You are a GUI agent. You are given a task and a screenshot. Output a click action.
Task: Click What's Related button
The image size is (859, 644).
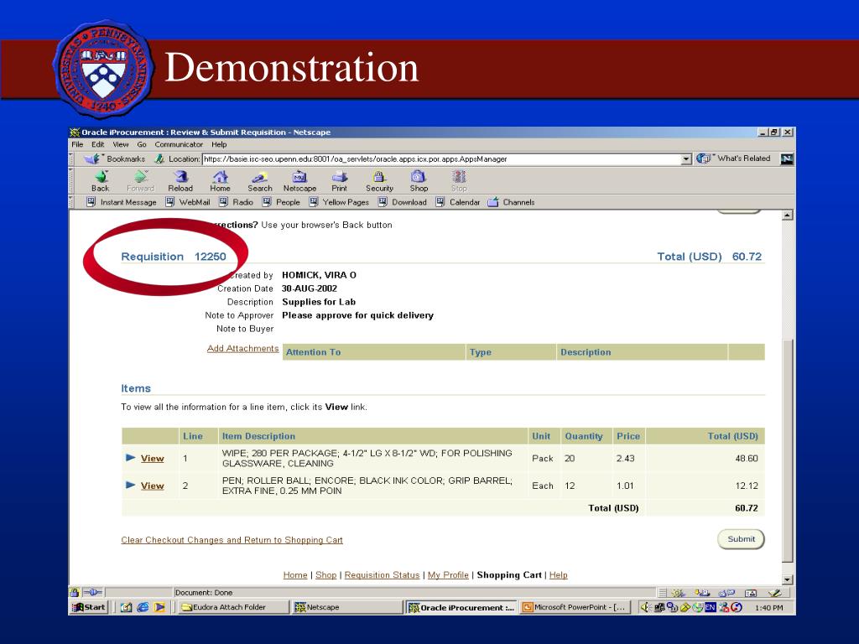click(733, 158)
